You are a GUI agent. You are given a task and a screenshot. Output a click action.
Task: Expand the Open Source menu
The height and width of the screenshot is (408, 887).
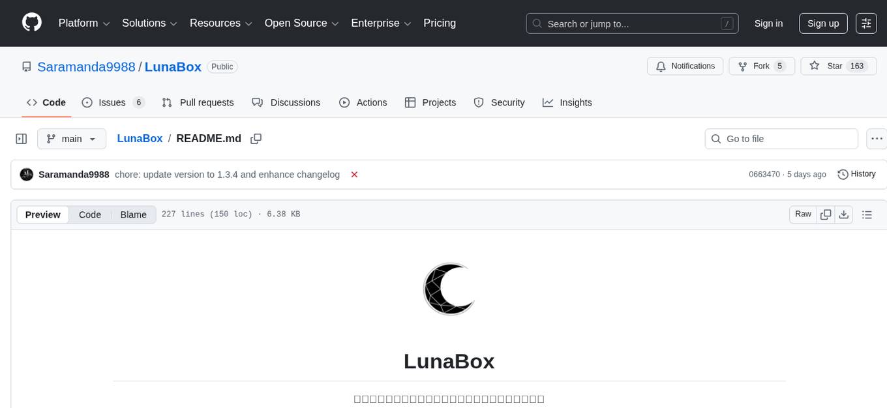point(301,23)
